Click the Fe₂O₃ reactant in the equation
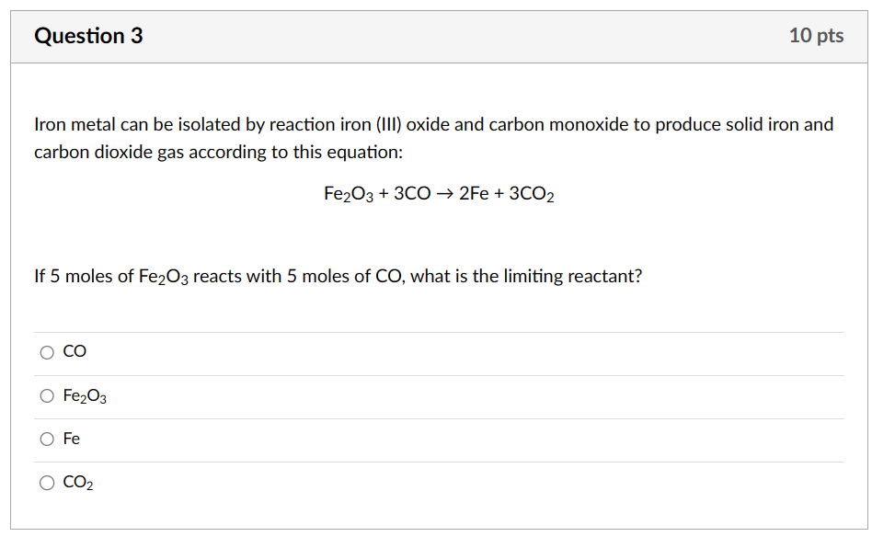The height and width of the screenshot is (548, 895). click(x=348, y=194)
